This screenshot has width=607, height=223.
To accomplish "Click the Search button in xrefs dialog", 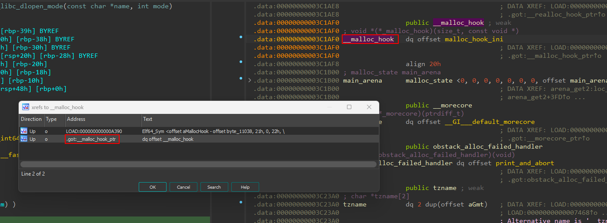I will pos(214,187).
